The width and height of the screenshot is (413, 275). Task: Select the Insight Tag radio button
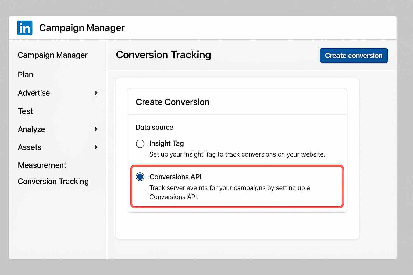(140, 144)
